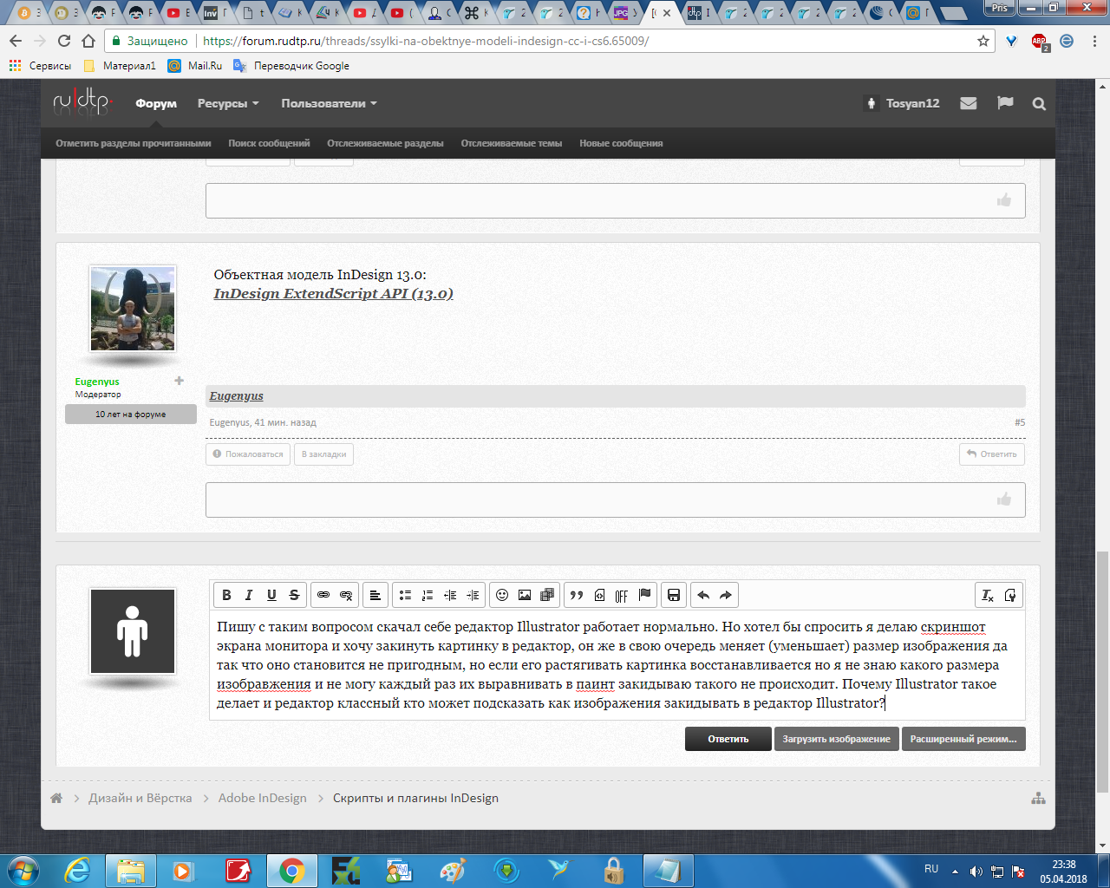Open the Форум tab in site header

[x=156, y=103]
